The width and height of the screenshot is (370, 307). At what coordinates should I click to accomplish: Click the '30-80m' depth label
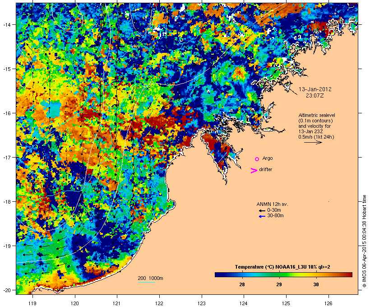[275, 216]
